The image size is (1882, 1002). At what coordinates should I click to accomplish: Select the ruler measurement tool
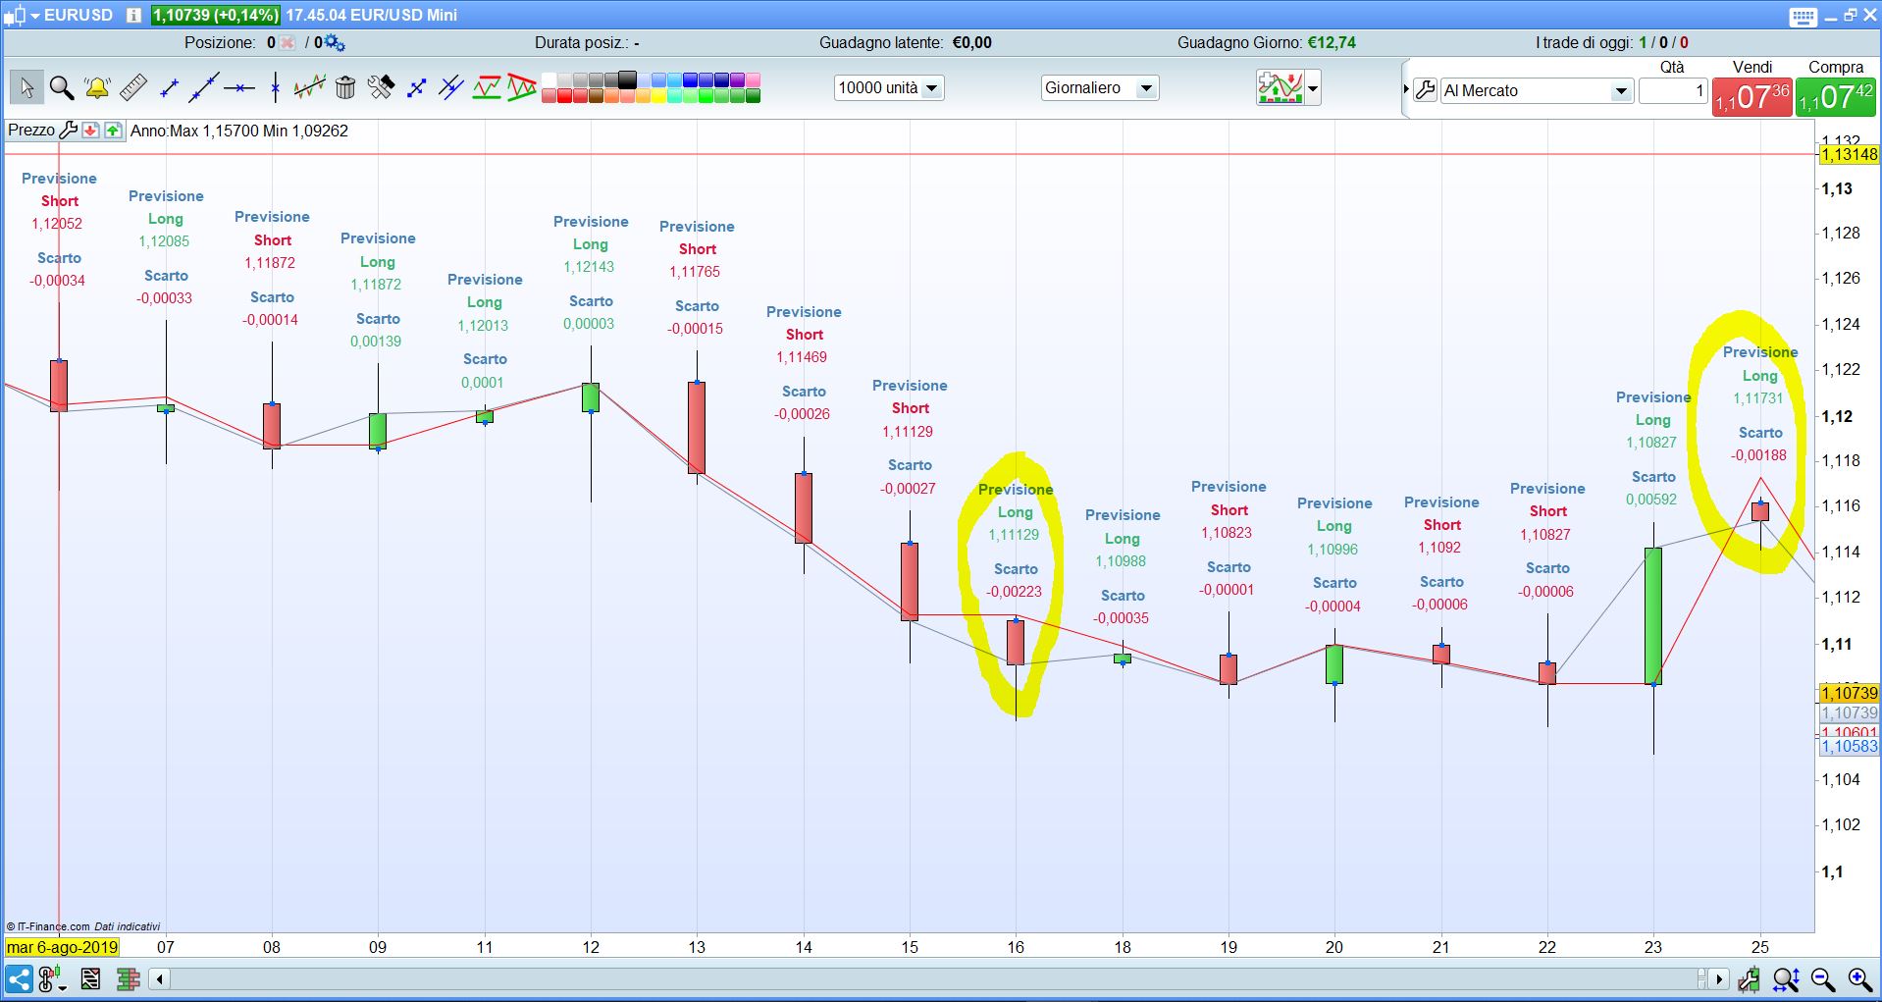click(133, 88)
